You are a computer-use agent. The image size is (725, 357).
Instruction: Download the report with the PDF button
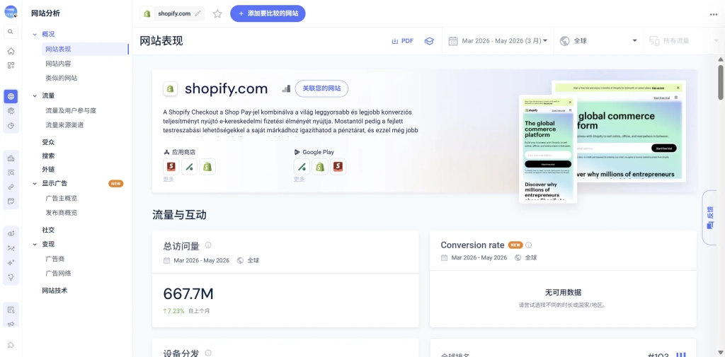coord(402,40)
